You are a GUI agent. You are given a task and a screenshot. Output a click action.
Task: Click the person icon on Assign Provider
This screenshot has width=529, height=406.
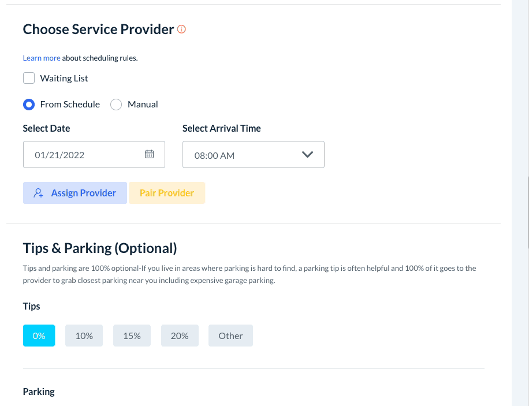point(39,193)
